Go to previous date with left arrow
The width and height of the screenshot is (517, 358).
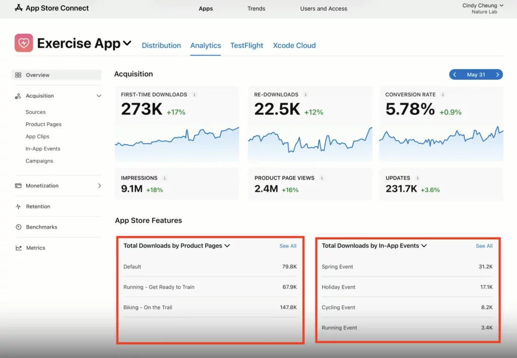click(x=455, y=75)
